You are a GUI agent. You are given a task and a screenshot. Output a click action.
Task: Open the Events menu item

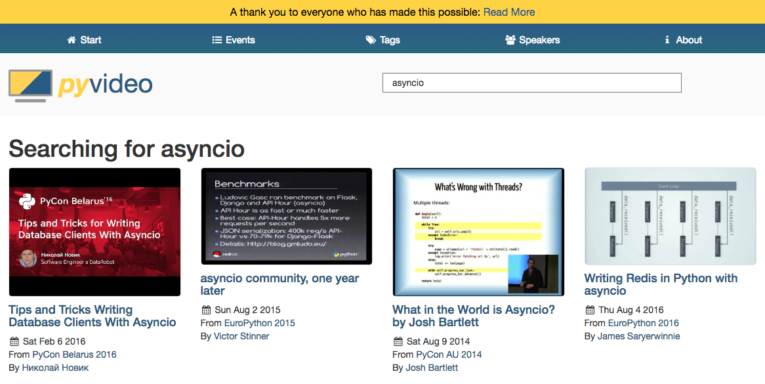(234, 40)
